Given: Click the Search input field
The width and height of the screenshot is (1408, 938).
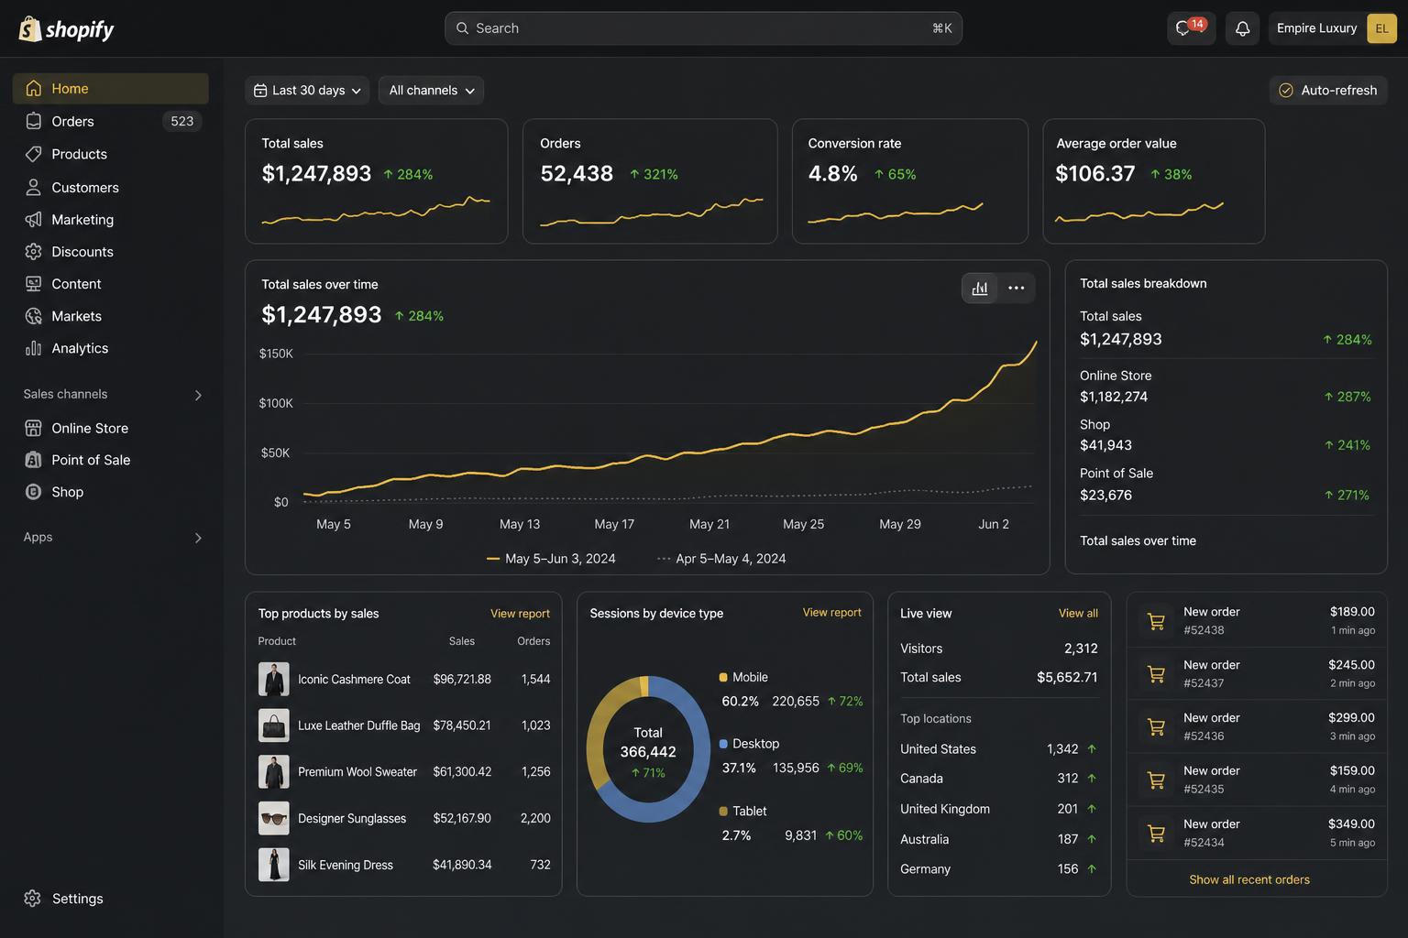Looking at the screenshot, I should pos(703,28).
